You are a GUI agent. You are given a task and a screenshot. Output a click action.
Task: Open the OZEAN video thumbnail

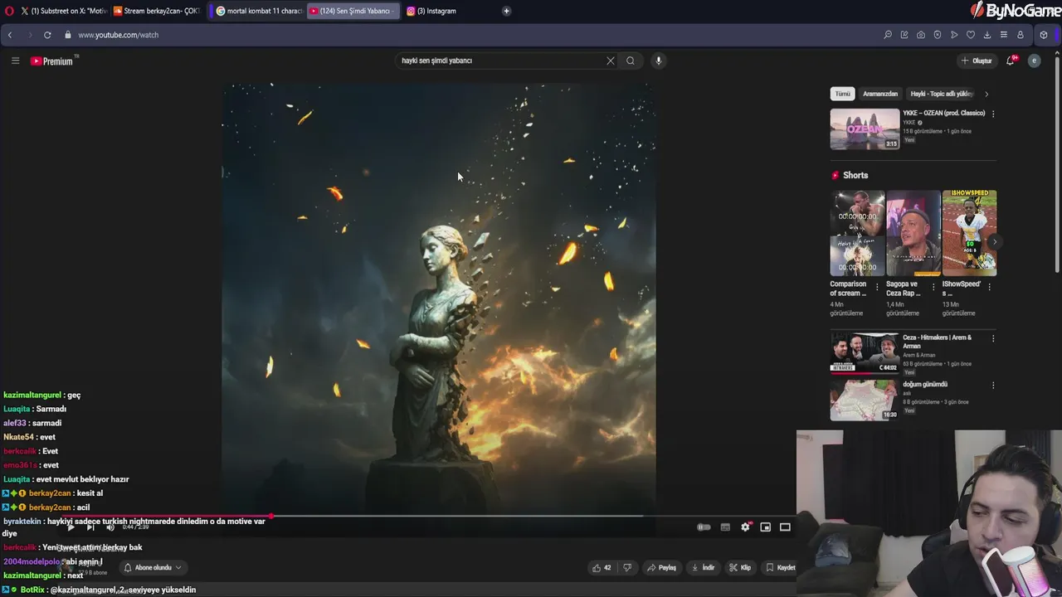865,129
